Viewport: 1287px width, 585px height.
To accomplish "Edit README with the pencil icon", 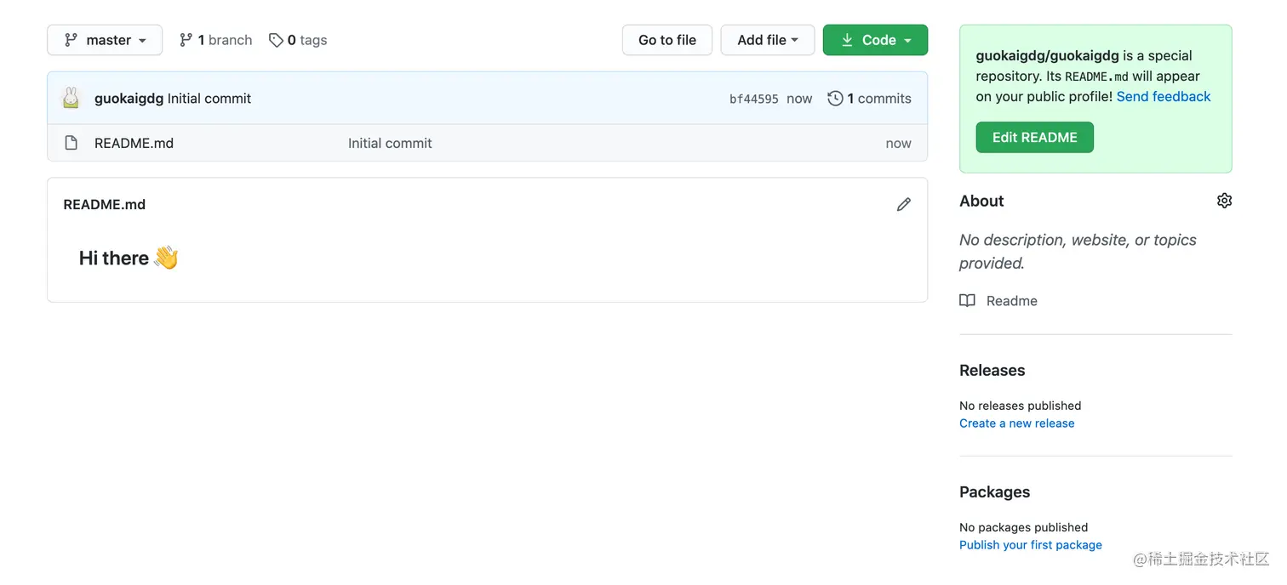I will [x=904, y=204].
